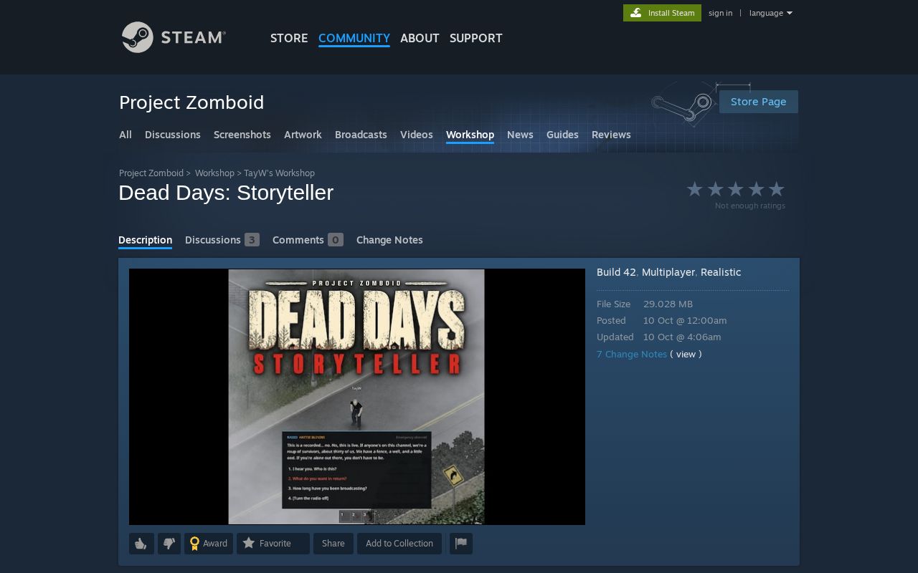Click the Install Steam button
The height and width of the screenshot is (573, 918).
pyautogui.click(x=662, y=13)
